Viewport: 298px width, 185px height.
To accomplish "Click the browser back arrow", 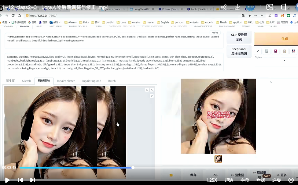I will pyautogui.click(x=1, y=16).
